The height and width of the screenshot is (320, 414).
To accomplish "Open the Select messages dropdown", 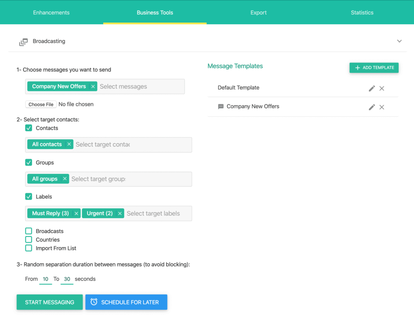I will click(x=140, y=87).
